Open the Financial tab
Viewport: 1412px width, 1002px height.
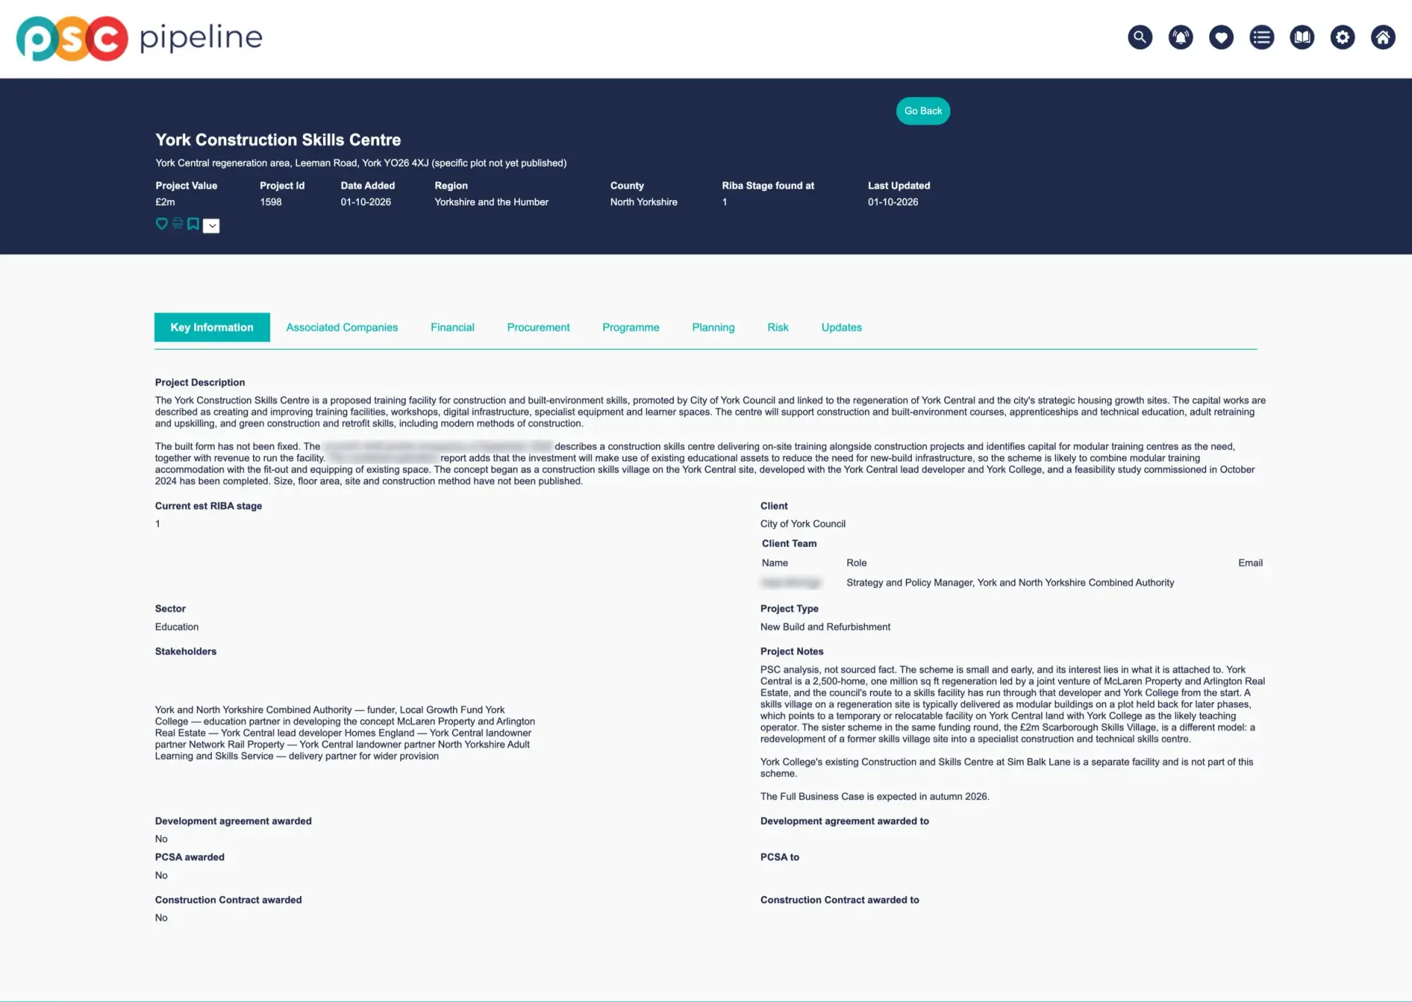[452, 327]
